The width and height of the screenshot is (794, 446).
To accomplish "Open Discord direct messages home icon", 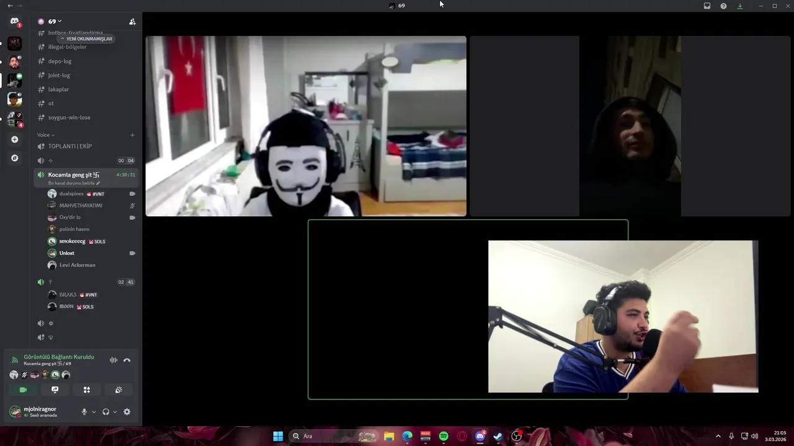I will [14, 22].
